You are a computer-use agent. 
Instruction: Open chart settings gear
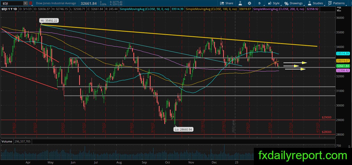(x=250, y=3)
